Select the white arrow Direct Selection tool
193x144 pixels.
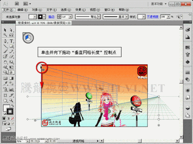[x=11, y=30]
